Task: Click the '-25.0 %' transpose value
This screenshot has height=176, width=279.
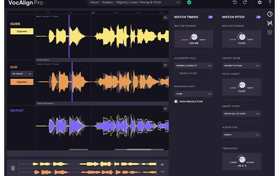Action: pos(241,166)
